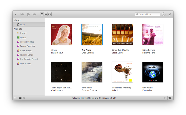This screenshot has height=115, width=186.
Task: Add a new playlist with plus icon
Action: click(15, 98)
